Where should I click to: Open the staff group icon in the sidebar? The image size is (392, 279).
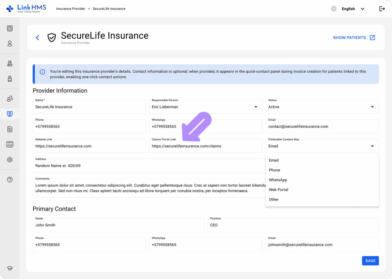tap(10, 98)
